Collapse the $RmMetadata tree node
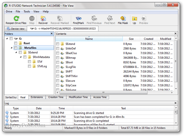Viewport: 184px width, 136px height. point(21,57)
